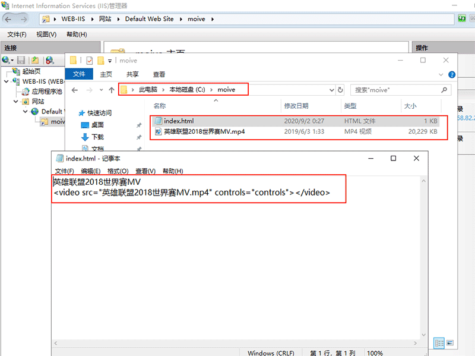Open the address bar dropdown in Explorer
The height and width of the screenshot is (356, 475).
click(x=331, y=90)
